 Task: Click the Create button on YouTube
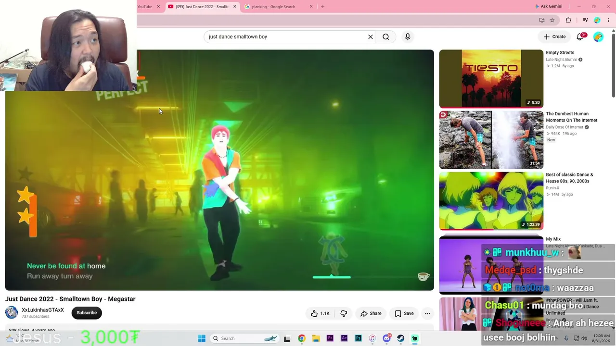(x=554, y=37)
